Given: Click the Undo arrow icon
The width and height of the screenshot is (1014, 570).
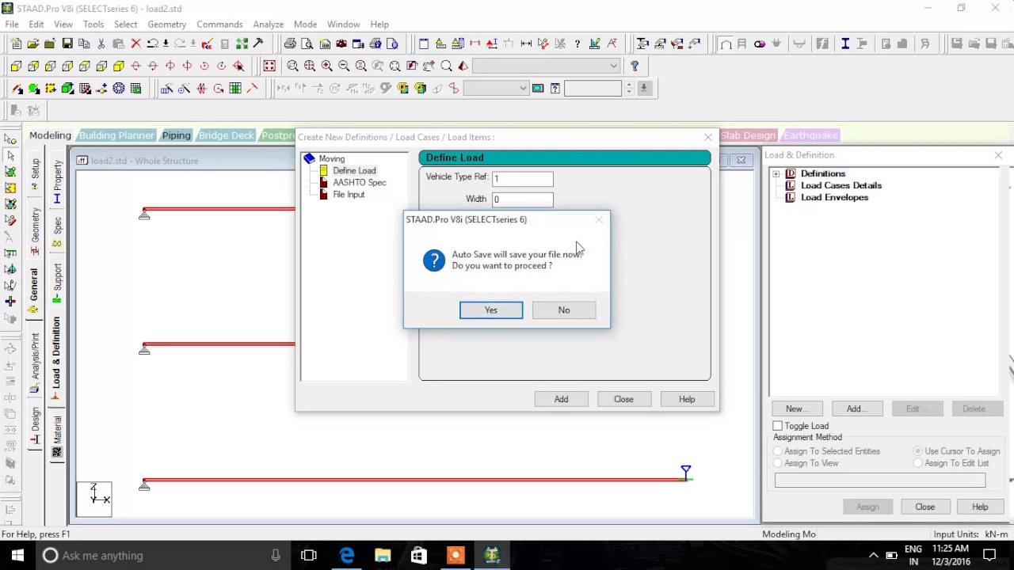Looking at the screenshot, I should click(x=153, y=44).
